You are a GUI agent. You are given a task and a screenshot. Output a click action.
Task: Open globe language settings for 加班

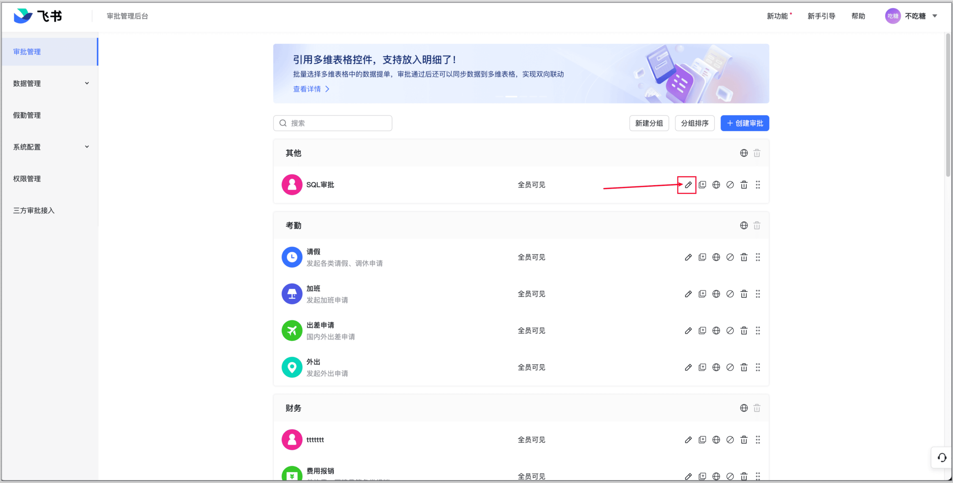[716, 294]
